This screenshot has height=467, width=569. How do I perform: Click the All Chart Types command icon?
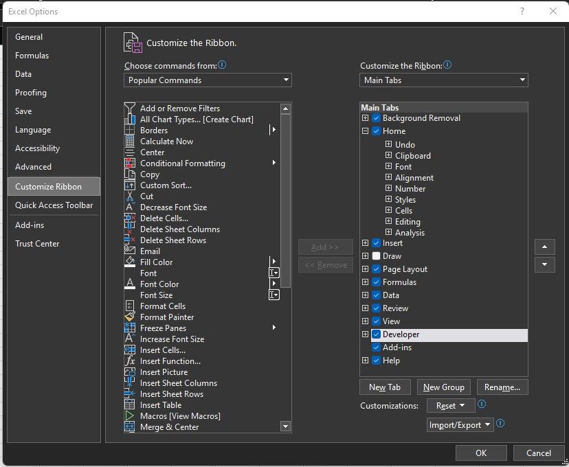[130, 119]
